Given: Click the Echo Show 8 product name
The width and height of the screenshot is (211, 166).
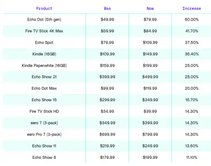Looking at the screenshot, I should point(44,158).
